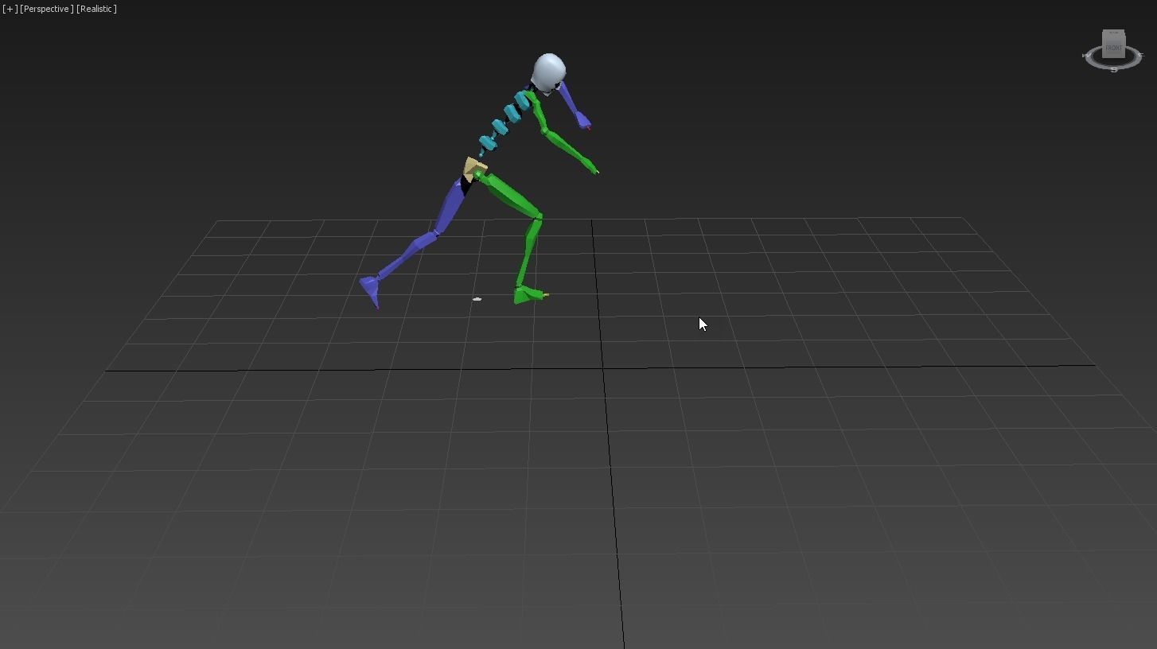Screen dimensions: 1157x649
Task: Select the green foot on the ground
Action: 528,295
